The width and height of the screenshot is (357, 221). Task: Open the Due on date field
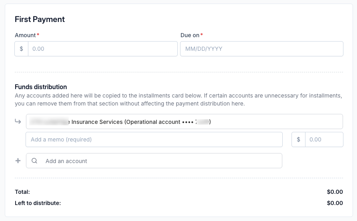pos(262,49)
